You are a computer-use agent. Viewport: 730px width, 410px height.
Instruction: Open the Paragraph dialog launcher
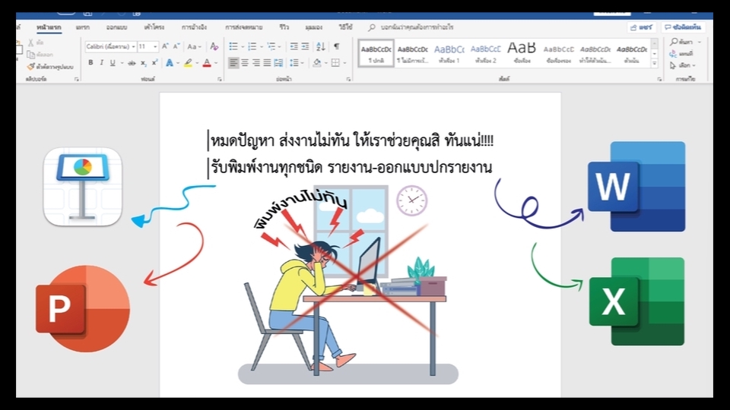pos(348,80)
